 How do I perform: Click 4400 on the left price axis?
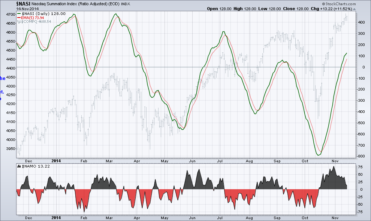coord(10,68)
